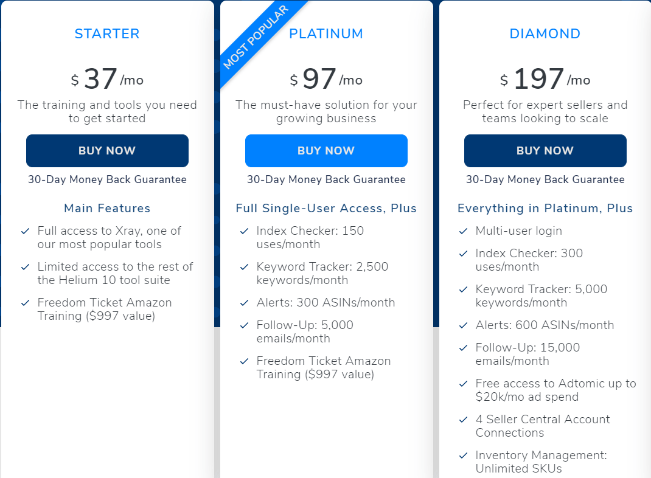651x478 pixels.
Task: Click checkmark next to Alerts: 300 ASINs/month
Action: click(245, 303)
